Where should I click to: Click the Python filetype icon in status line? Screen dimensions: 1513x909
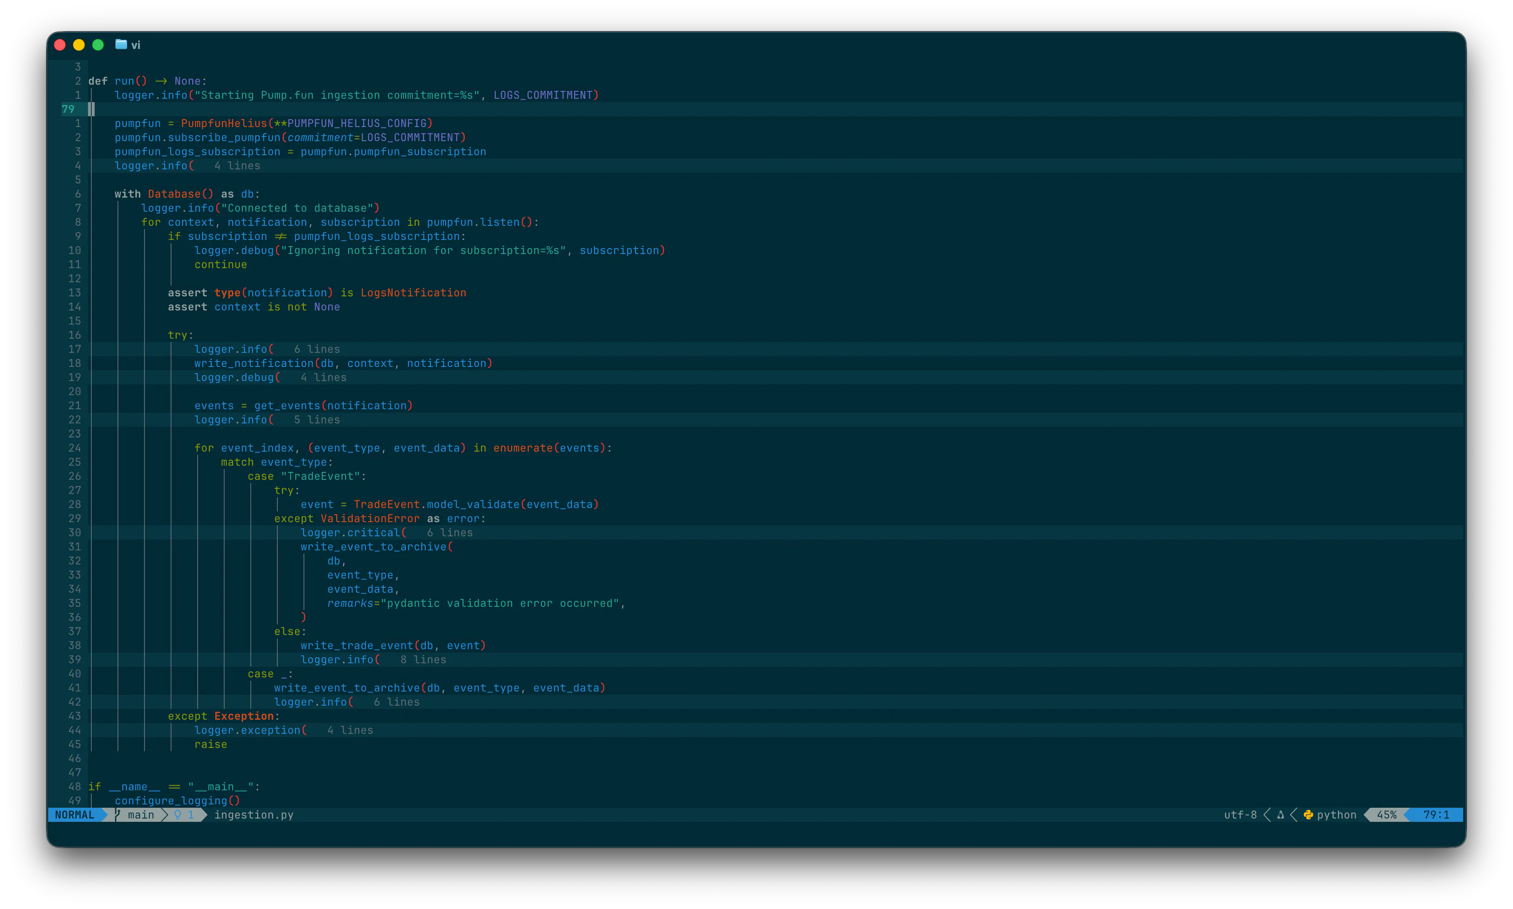click(1308, 815)
